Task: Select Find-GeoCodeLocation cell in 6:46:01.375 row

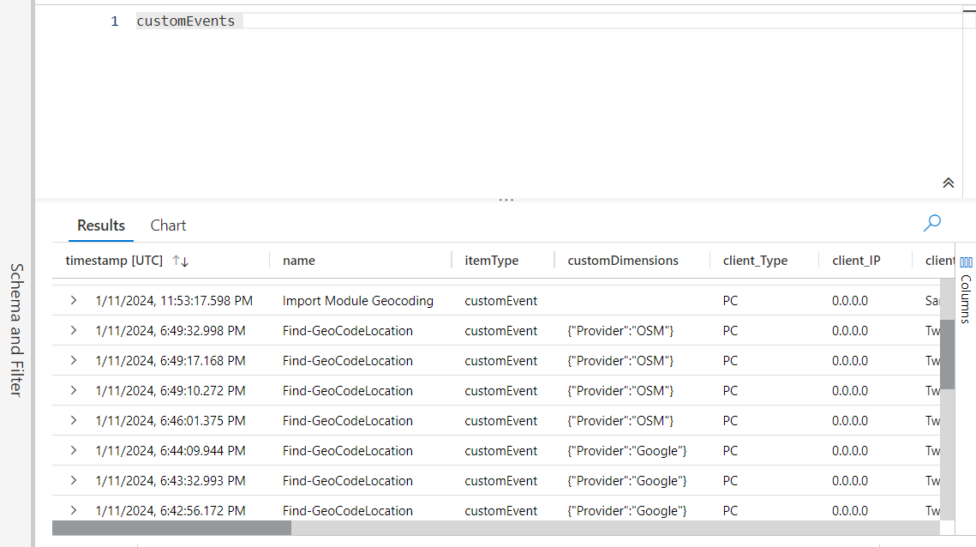Action: pyautogui.click(x=347, y=420)
